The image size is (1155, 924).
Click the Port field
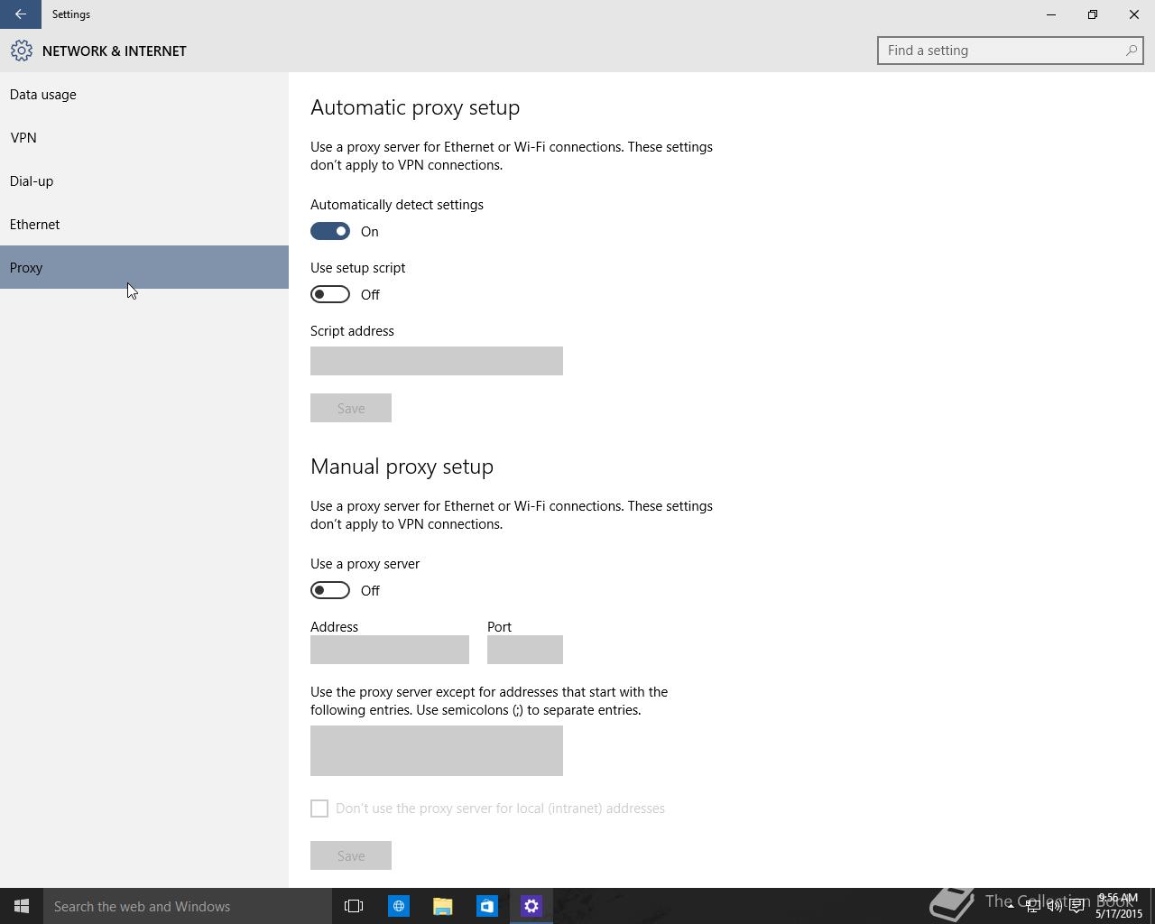pos(525,650)
